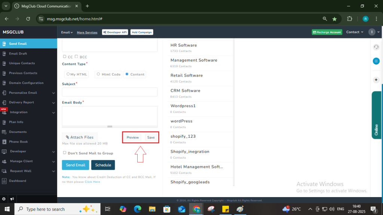The width and height of the screenshot is (383, 215).
Task: Click the Phone Book sidebar icon
Action: (x=4, y=141)
